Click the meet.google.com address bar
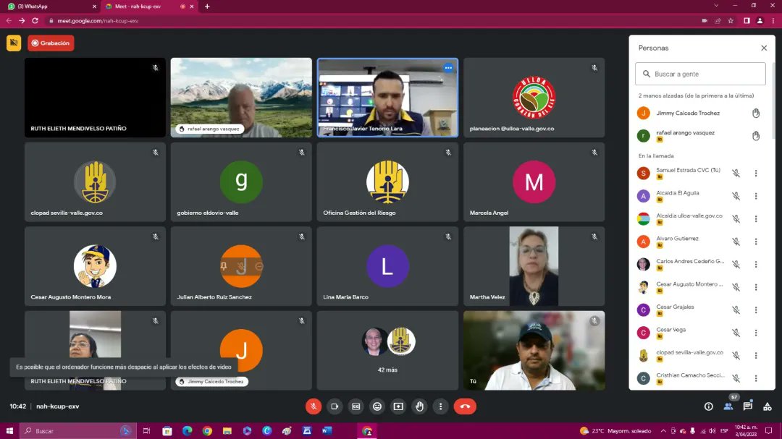This screenshot has width=782, height=439. click(369, 21)
